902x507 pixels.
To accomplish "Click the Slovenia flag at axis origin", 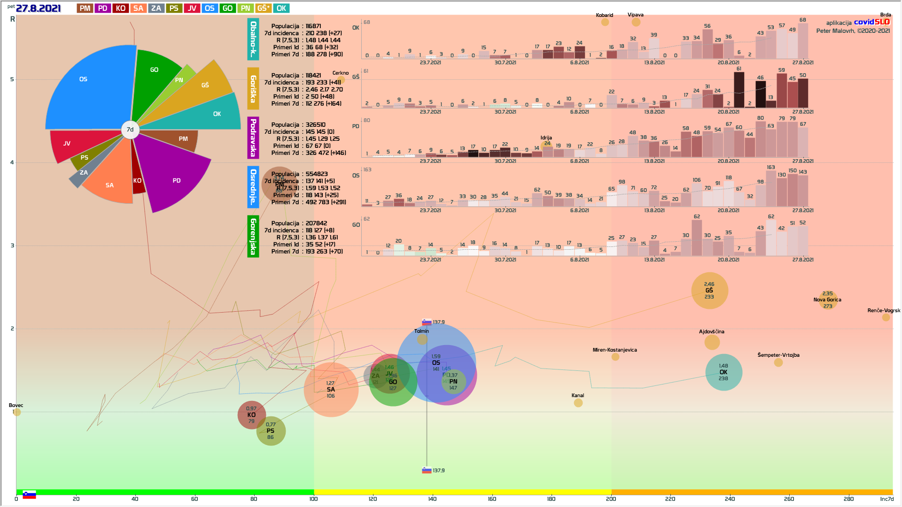I will [x=29, y=495].
